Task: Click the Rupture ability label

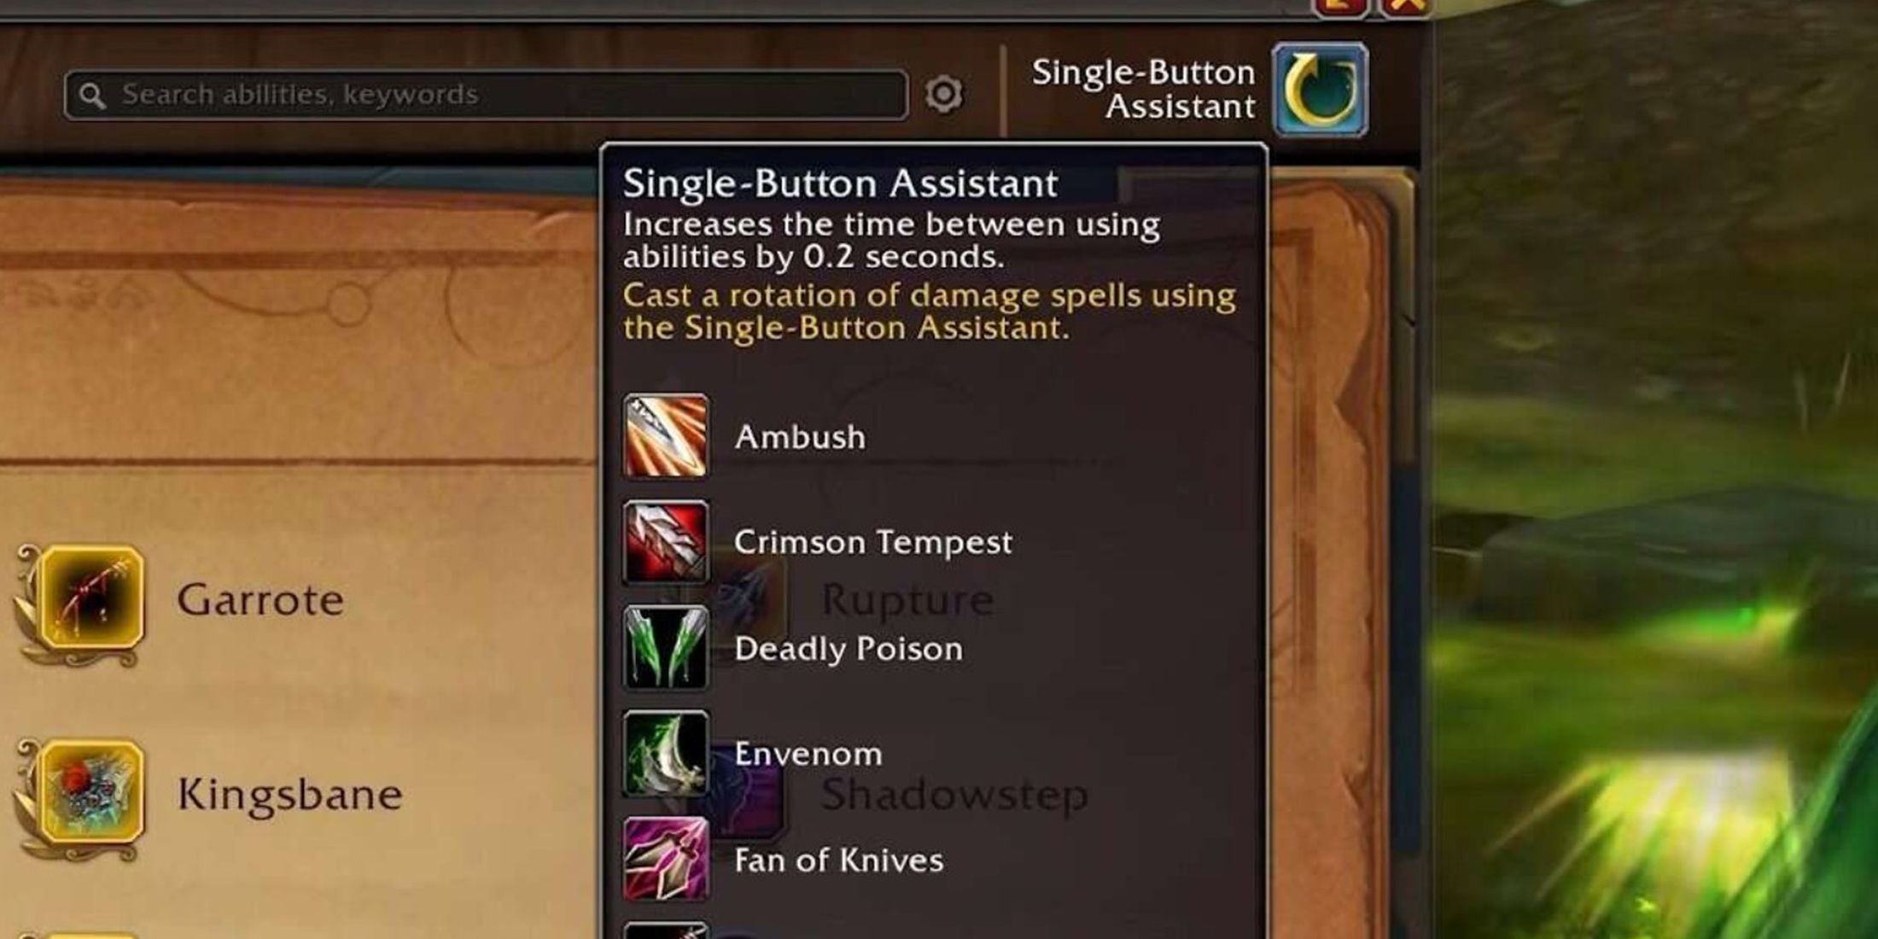Action: (907, 600)
